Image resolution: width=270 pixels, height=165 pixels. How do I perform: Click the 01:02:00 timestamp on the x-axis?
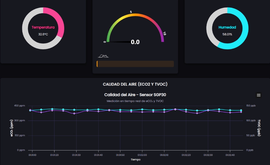click(x=142, y=155)
